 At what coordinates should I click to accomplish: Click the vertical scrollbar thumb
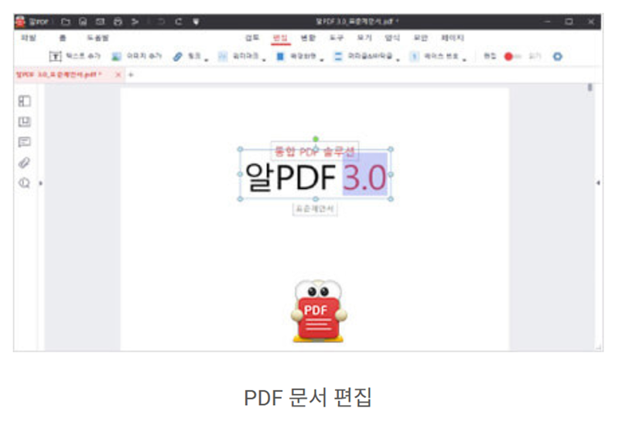point(590,88)
